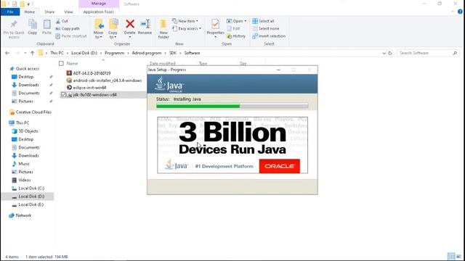The image size is (465, 261).
Task: Click Local Disk (D:) in address bar
Action: pyautogui.click(x=84, y=53)
